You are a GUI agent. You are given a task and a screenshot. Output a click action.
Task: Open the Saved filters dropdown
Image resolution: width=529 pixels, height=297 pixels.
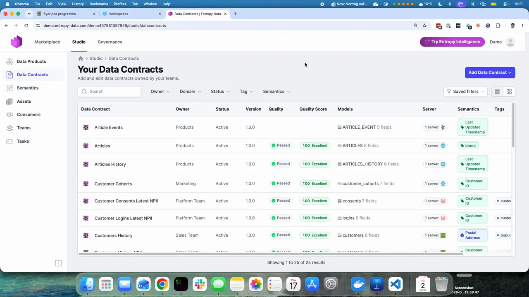pos(465,92)
